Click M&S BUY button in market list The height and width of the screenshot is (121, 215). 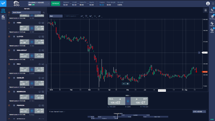[x=39, y=69]
